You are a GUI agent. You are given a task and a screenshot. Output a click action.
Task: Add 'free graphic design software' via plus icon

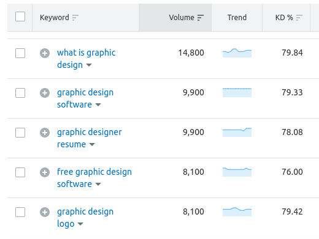(x=45, y=172)
